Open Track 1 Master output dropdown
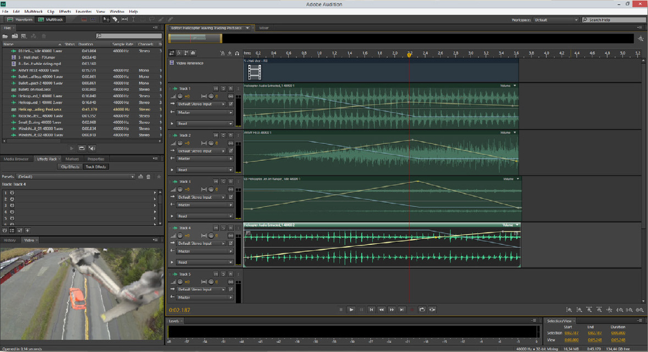The width and height of the screenshot is (648, 352). (x=205, y=112)
